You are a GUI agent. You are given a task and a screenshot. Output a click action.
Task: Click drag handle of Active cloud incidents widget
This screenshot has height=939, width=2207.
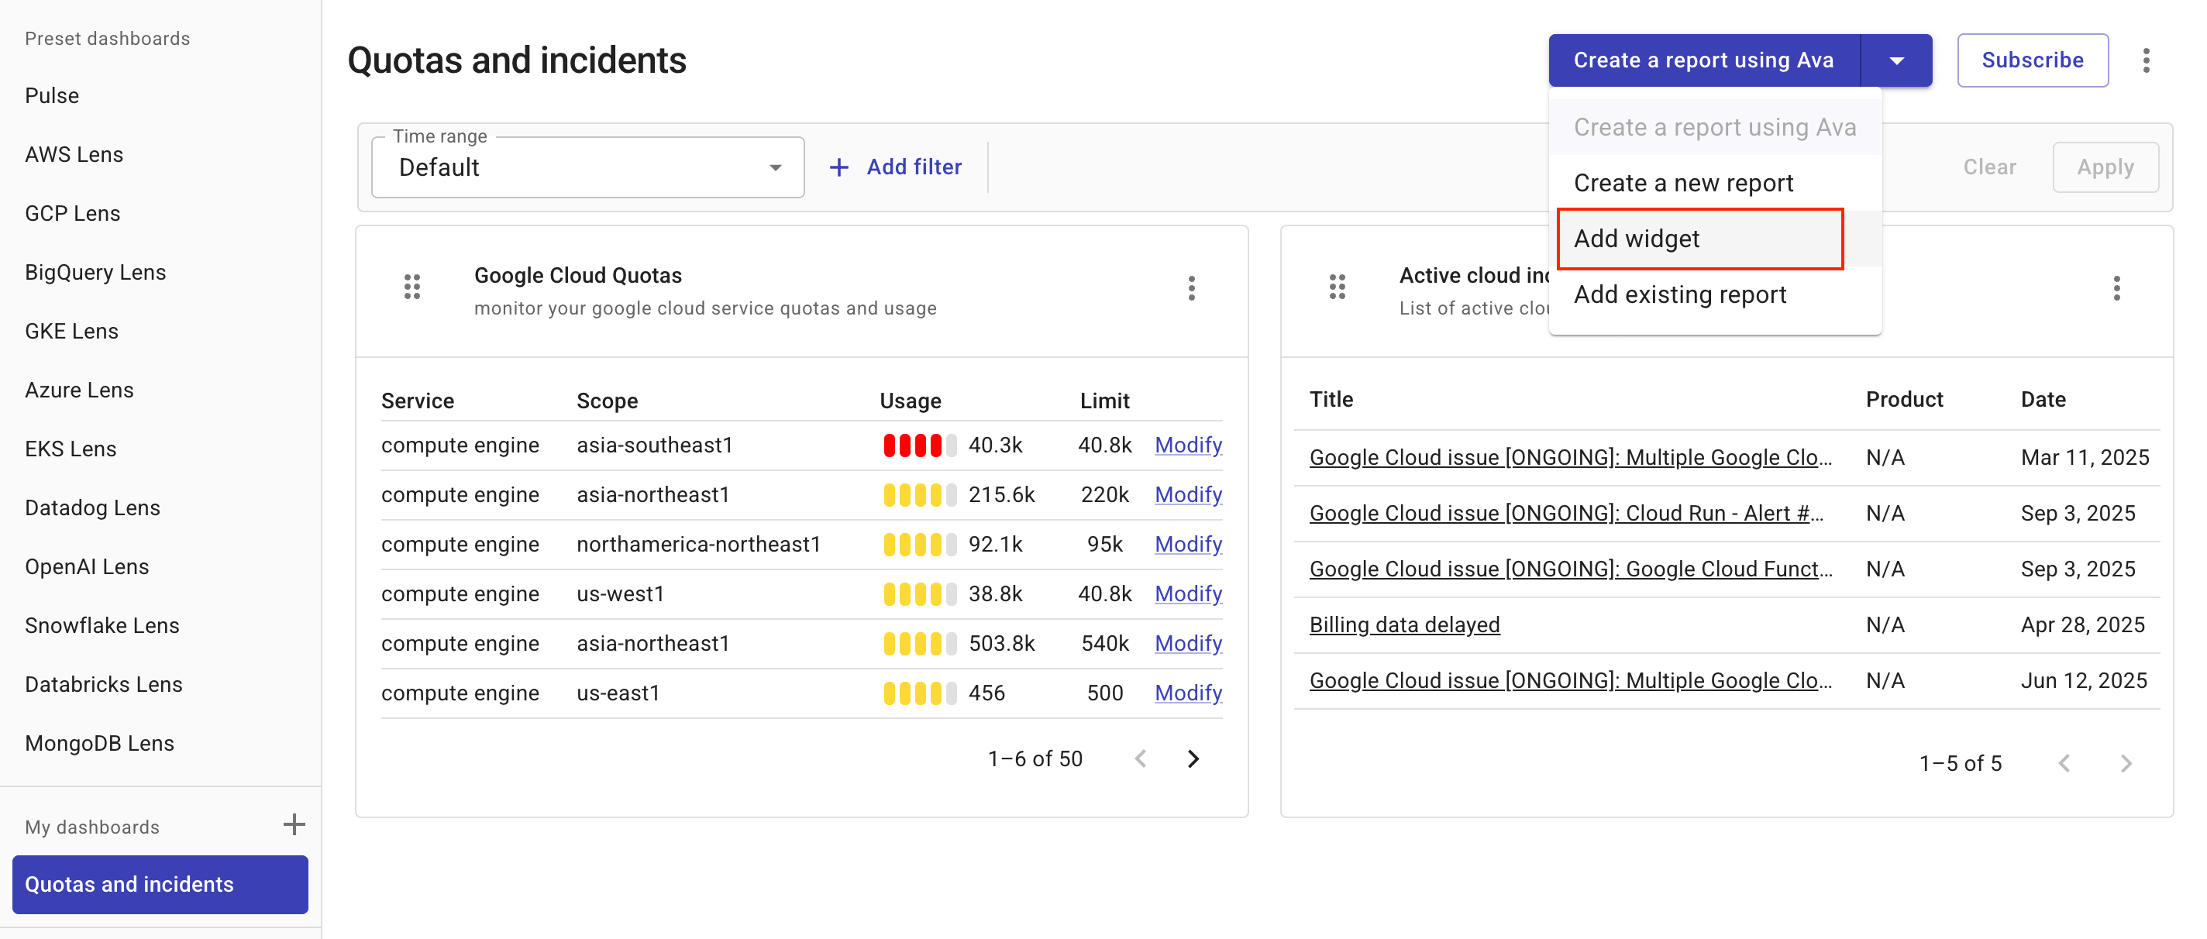pos(1337,287)
